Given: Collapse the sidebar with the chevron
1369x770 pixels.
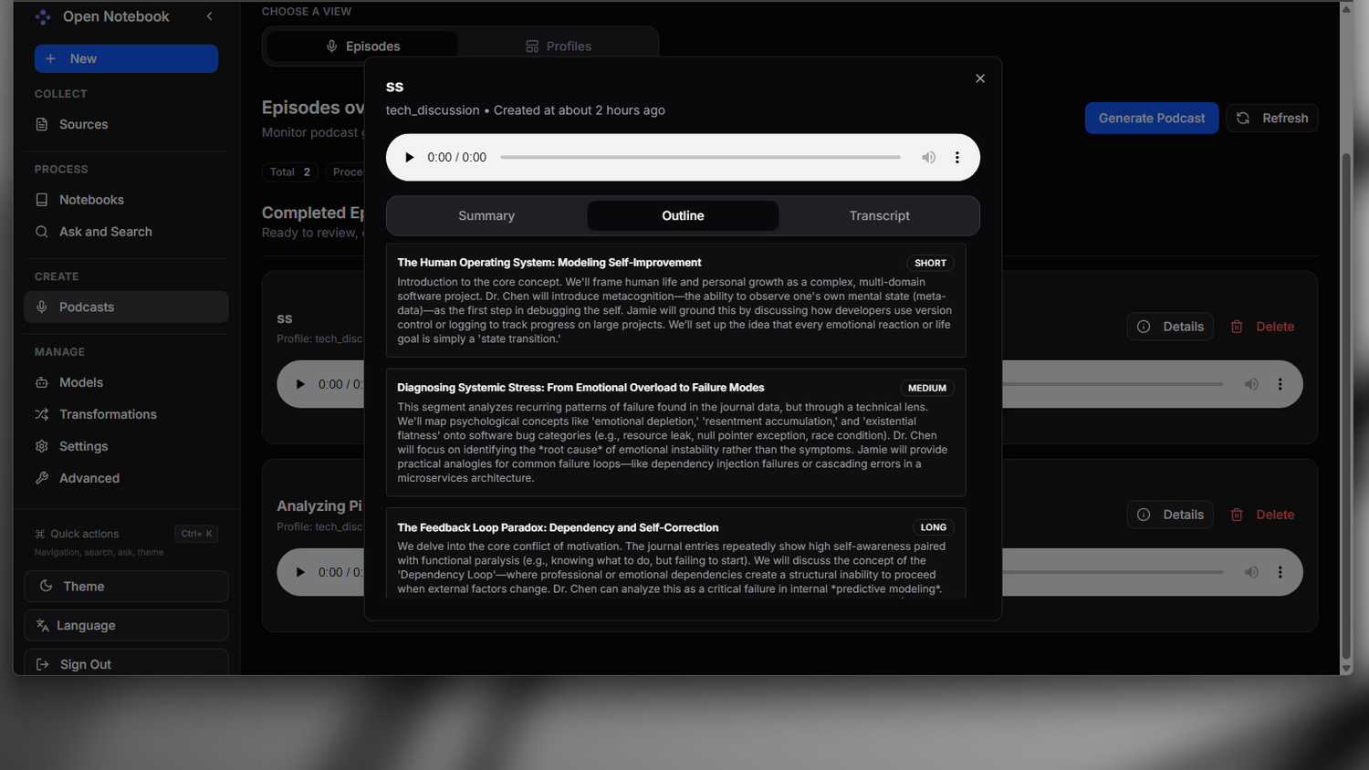Looking at the screenshot, I should [210, 16].
